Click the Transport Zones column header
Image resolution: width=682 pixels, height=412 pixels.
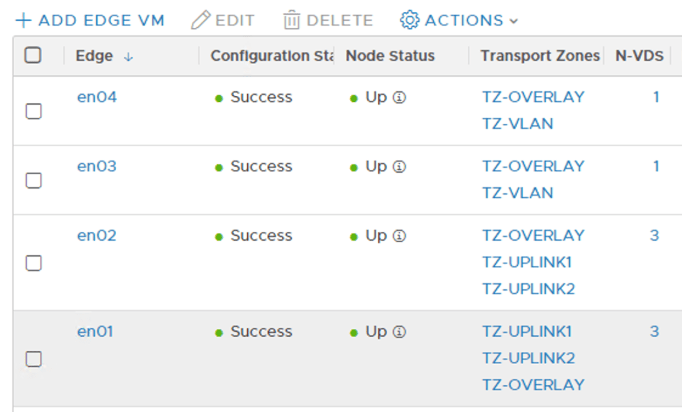coord(539,56)
